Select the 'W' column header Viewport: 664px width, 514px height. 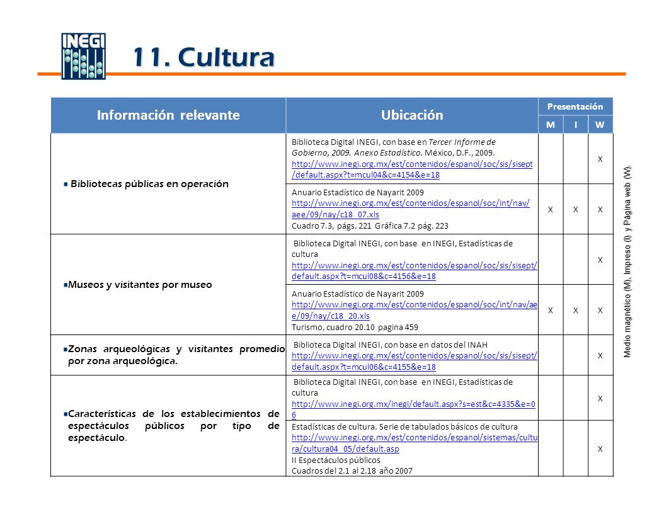(600, 125)
